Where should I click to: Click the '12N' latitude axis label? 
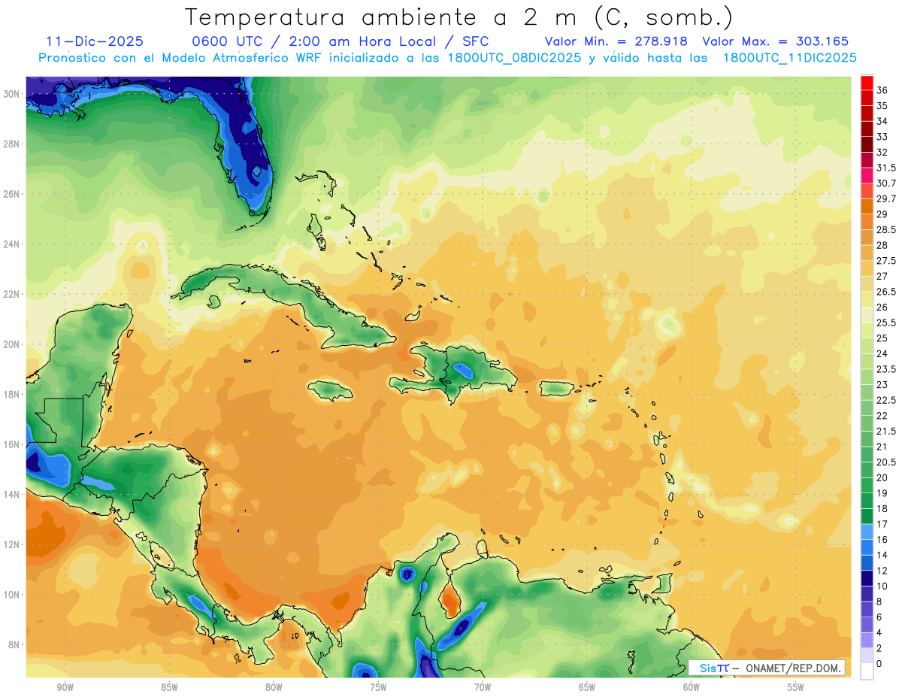click(x=13, y=544)
